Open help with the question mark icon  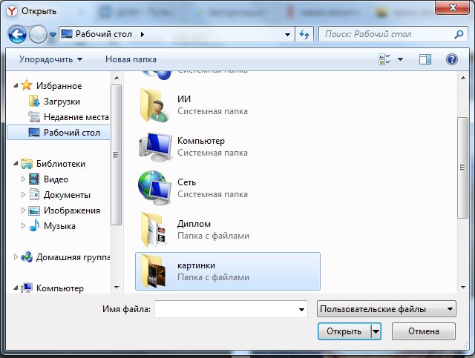[451, 59]
